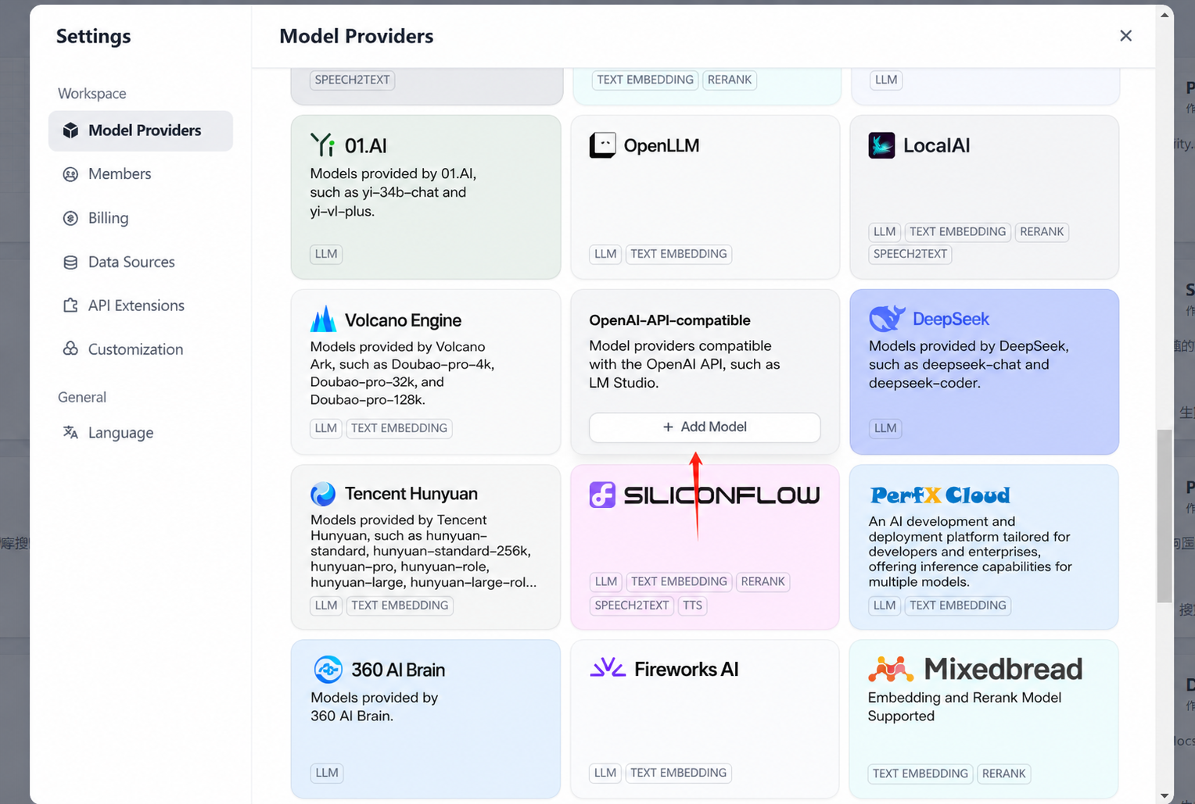Click the 360 AI Brain logo icon

328,670
